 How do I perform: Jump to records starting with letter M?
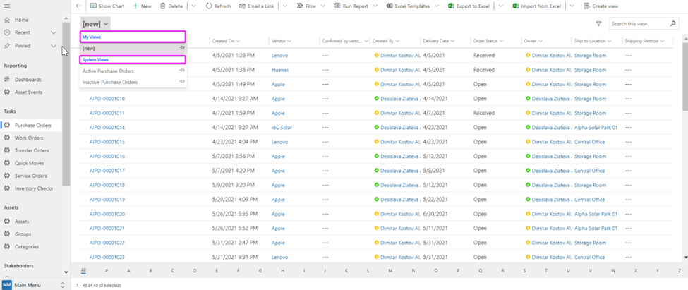390,270
